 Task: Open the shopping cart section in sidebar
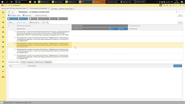(x=3, y=32)
